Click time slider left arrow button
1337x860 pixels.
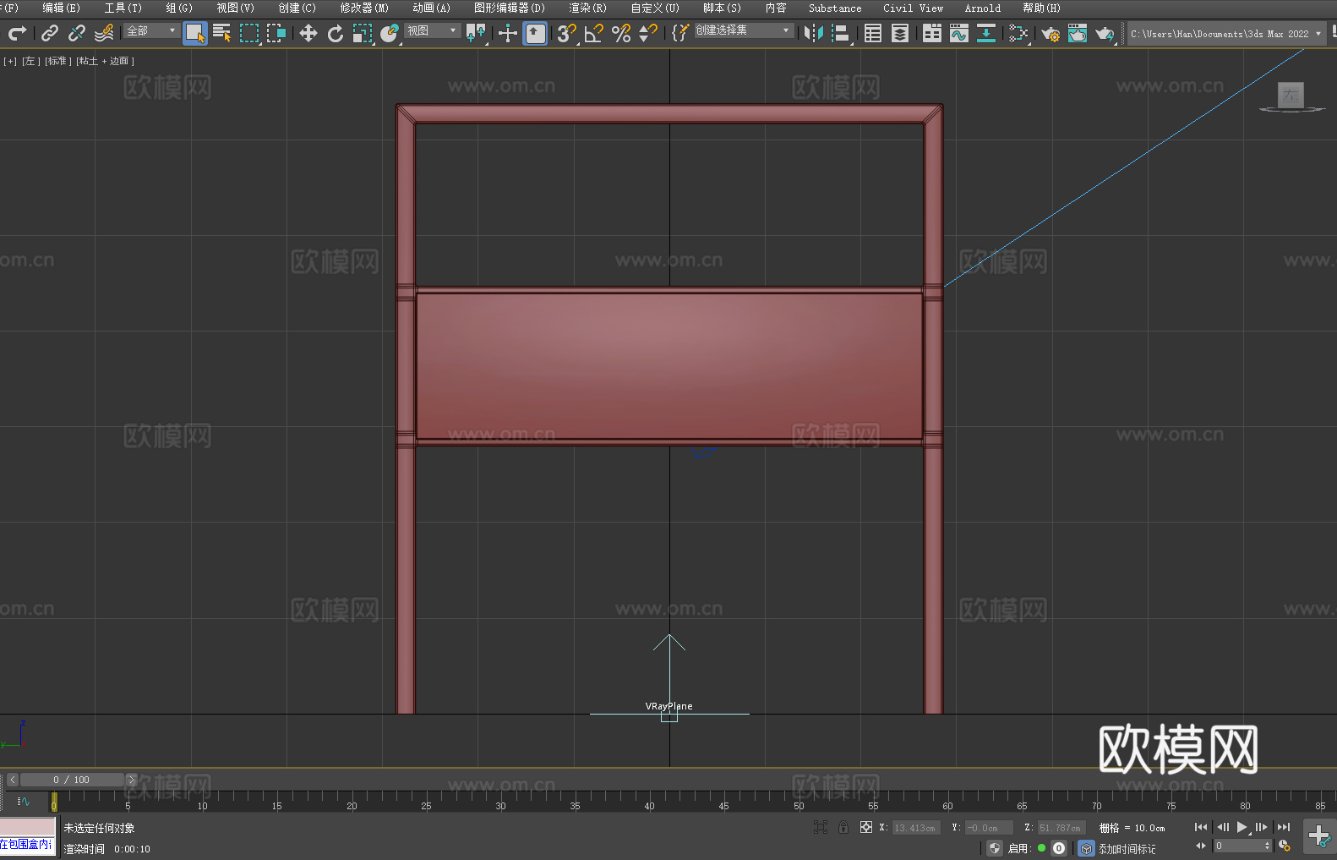pyautogui.click(x=12, y=780)
